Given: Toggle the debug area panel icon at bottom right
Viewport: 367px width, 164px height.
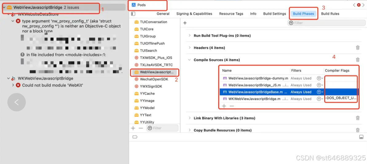Looking at the screenshot, I should coord(361,137).
